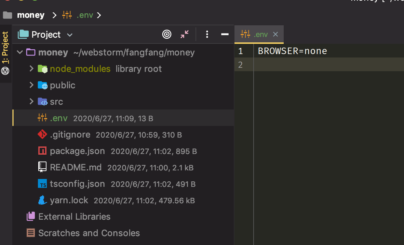
Task: Click the Scratches and Consoles icon
Action: [x=31, y=233]
